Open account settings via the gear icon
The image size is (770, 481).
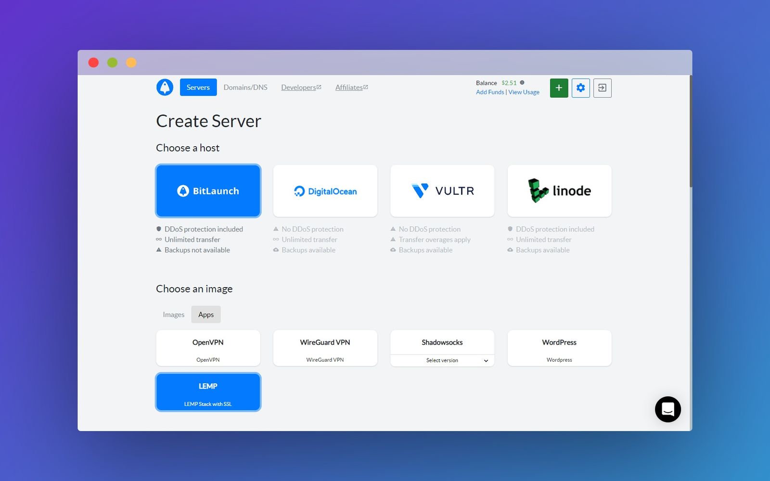580,88
